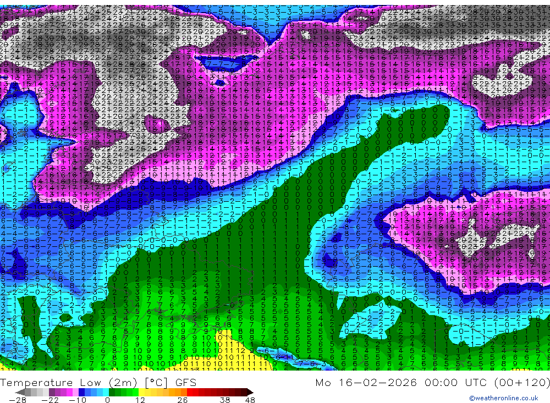Click the 48 label under the color scale

[x=250, y=400]
